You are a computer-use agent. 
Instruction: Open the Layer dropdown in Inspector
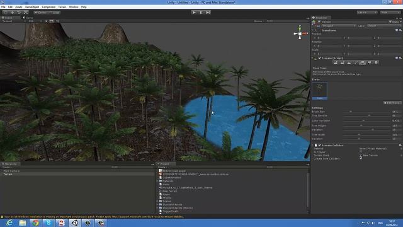[384, 26]
